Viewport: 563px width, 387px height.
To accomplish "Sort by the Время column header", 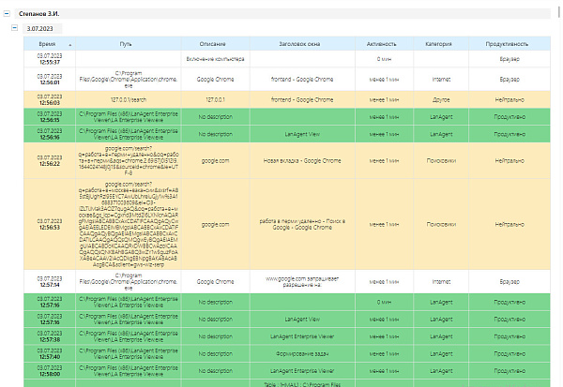I will click(47, 44).
